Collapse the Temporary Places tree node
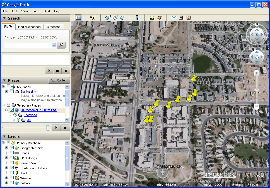Viewport: 270px width, 188px height. pyautogui.click(x=3, y=105)
